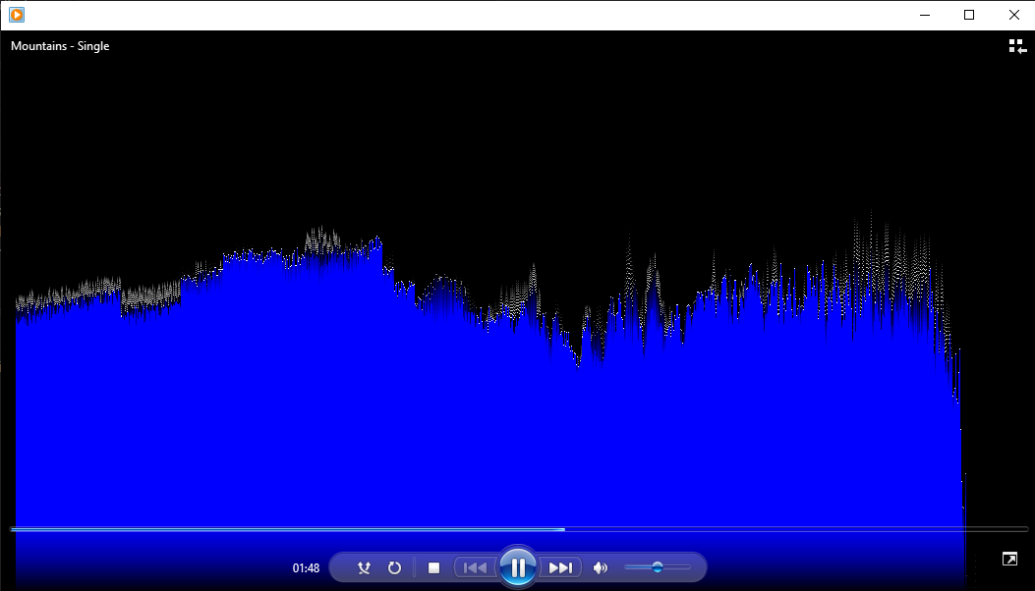The image size is (1035, 591).
Task: Turn shuffle on
Action: 364,567
